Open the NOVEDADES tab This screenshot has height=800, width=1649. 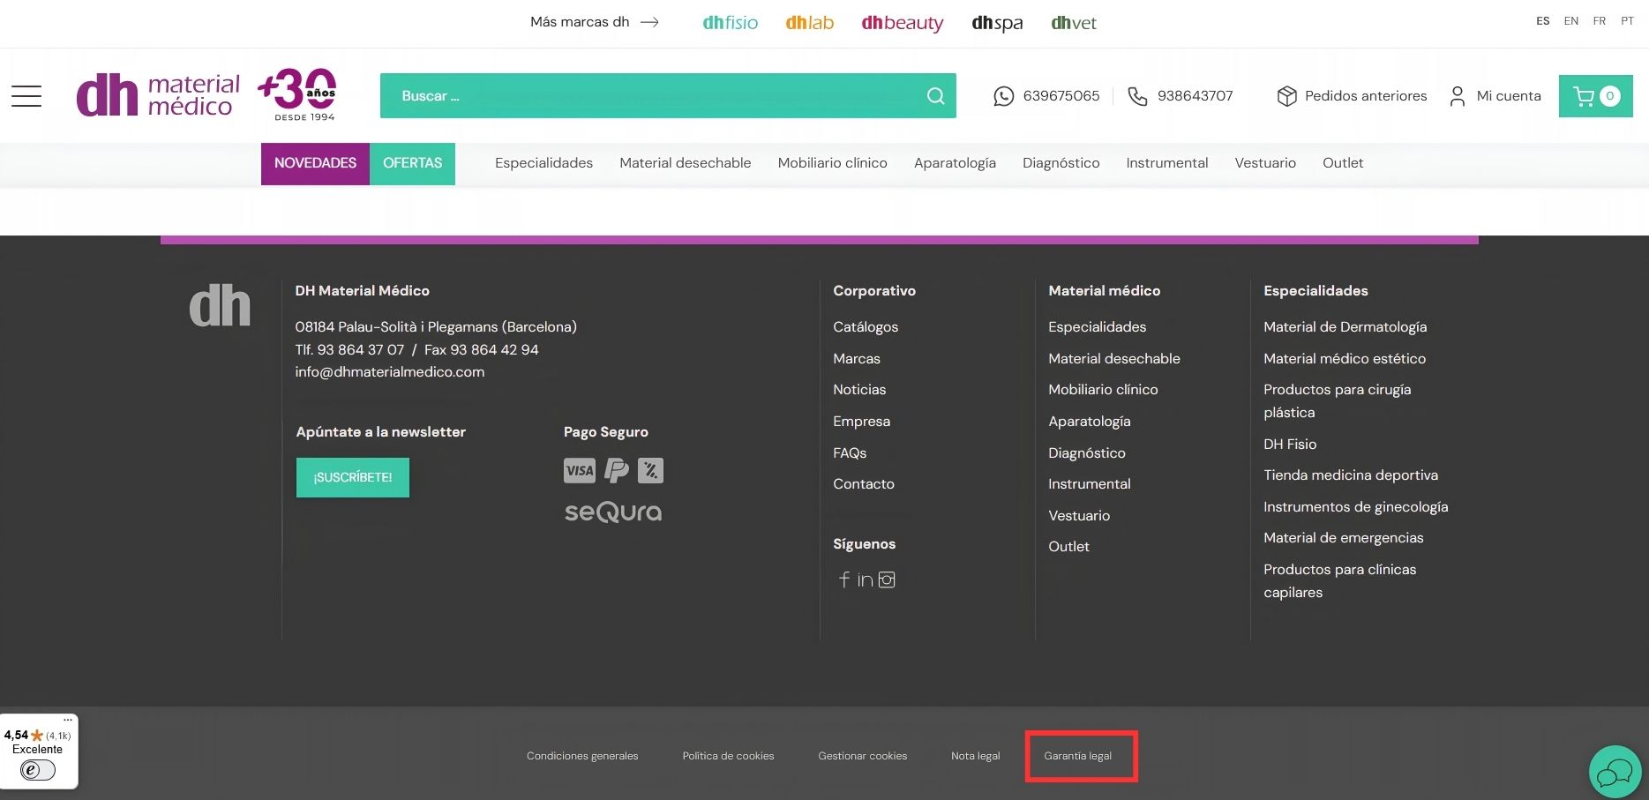click(x=315, y=163)
